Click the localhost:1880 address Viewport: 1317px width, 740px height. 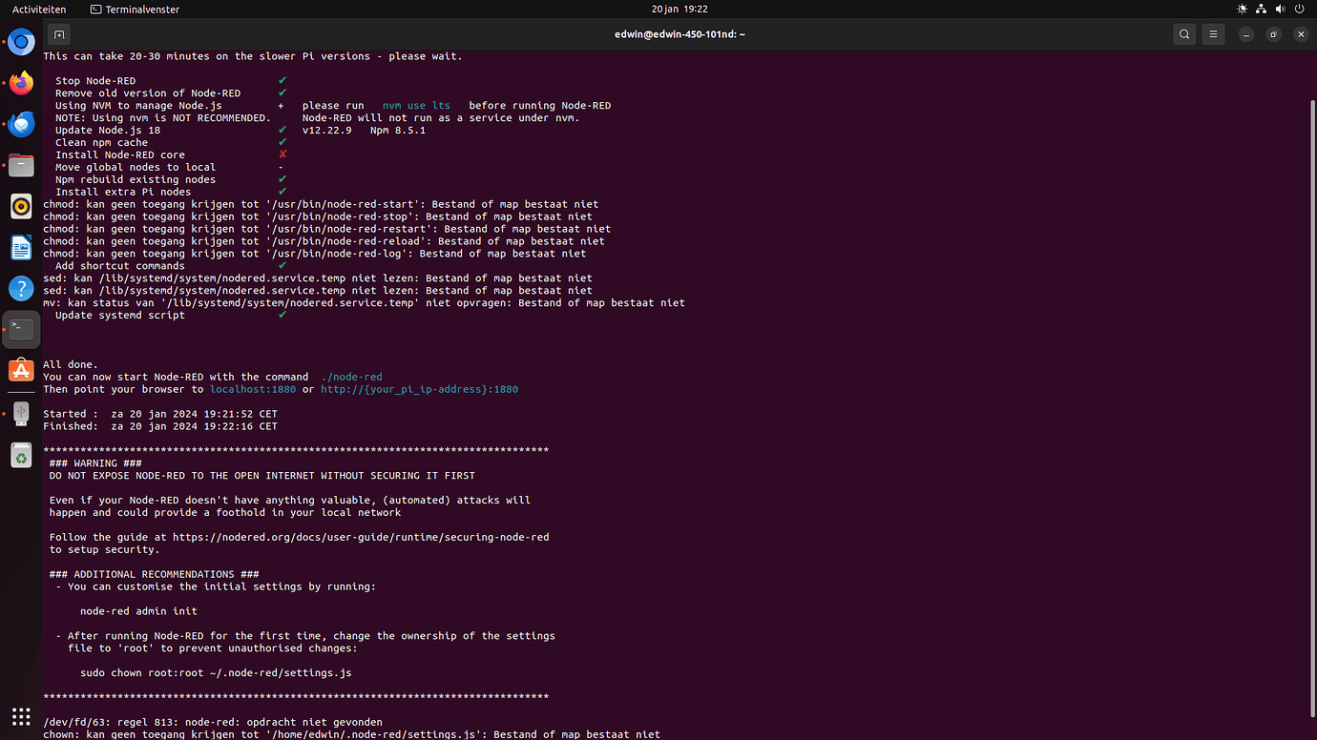coord(253,389)
